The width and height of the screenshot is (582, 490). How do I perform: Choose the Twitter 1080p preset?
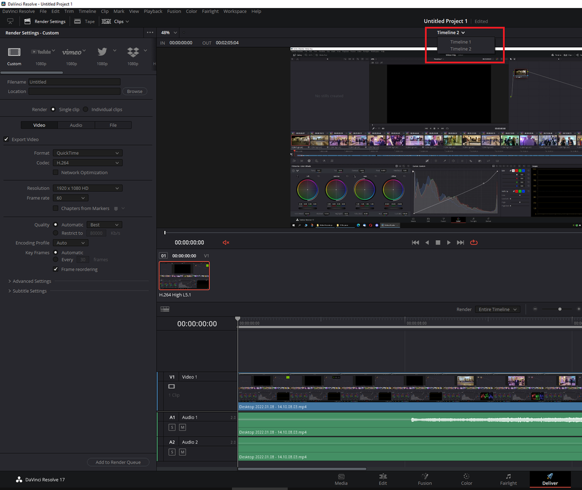pyautogui.click(x=102, y=52)
